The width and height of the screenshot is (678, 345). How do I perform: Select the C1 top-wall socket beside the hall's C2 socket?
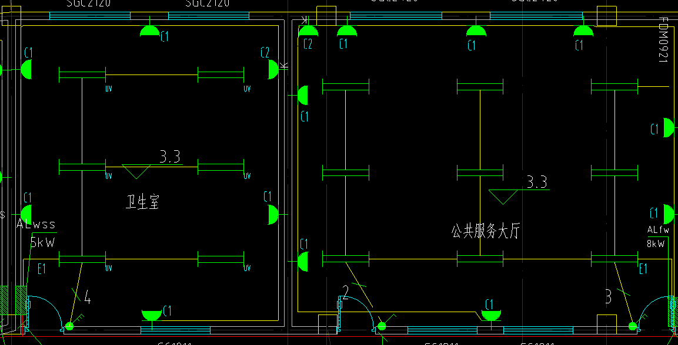pyautogui.click(x=347, y=31)
